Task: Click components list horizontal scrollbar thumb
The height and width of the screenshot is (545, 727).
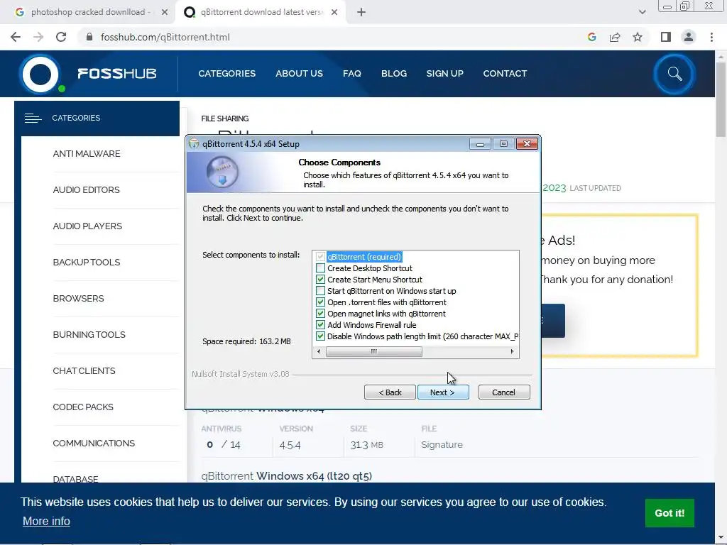Action: (373, 352)
